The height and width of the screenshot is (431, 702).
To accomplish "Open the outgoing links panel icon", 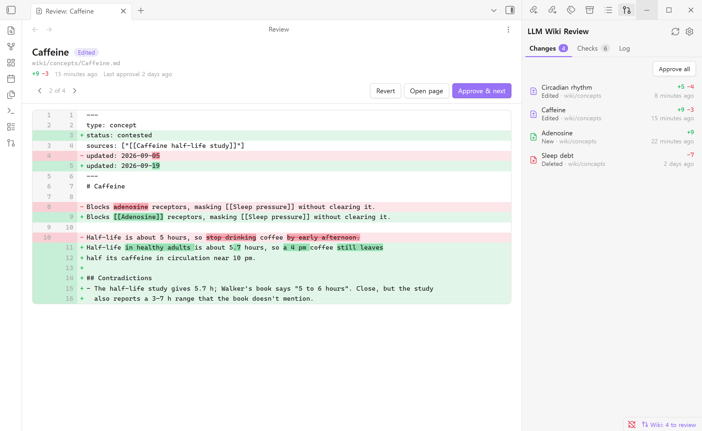I will pyautogui.click(x=552, y=10).
